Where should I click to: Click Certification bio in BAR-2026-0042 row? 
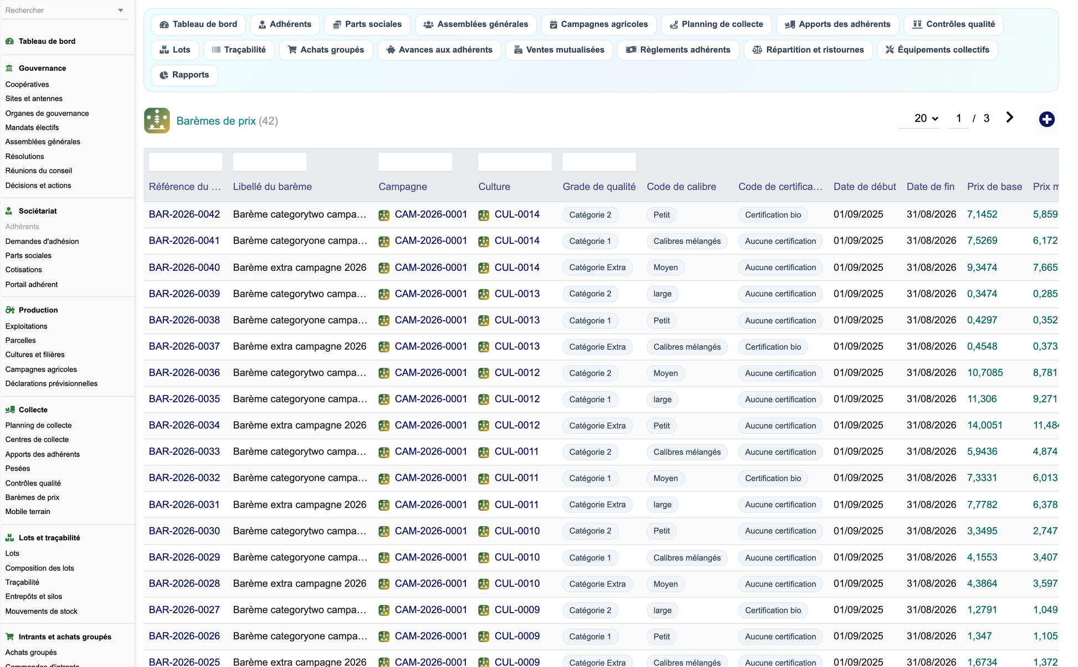[x=773, y=215]
